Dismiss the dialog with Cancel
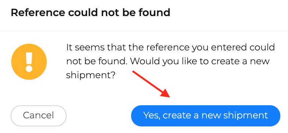This screenshot has height=133, width=288. click(x=38, y=116)
